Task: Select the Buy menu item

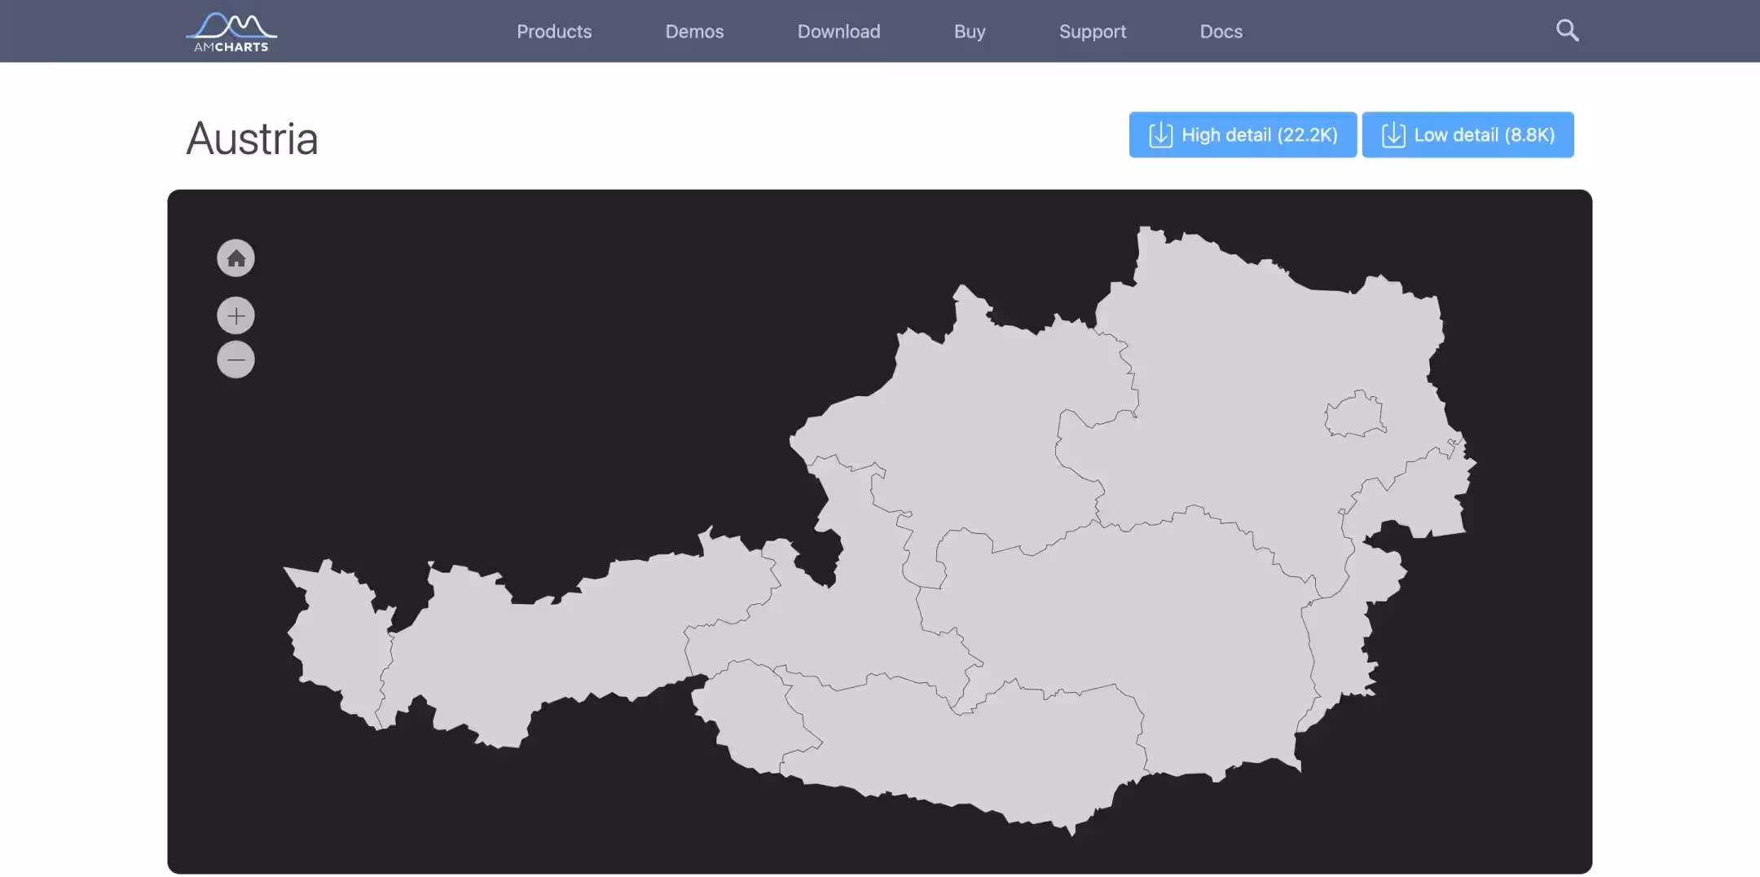Action: [x=970, y=32]
